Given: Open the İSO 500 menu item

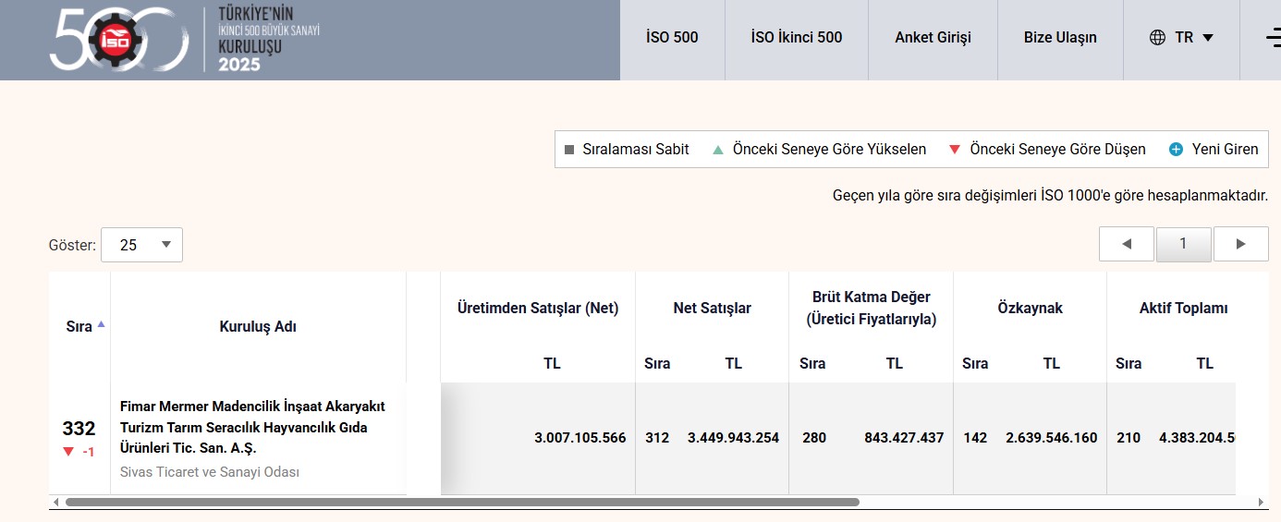Looking at the screenshot, I should [x=672, y=38].
